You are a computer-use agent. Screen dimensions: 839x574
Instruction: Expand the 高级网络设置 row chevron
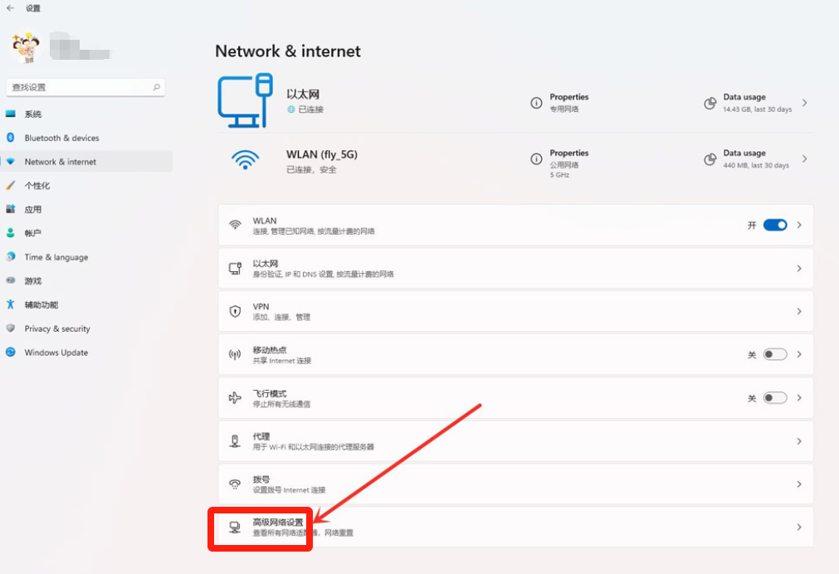tap(799, 527)
